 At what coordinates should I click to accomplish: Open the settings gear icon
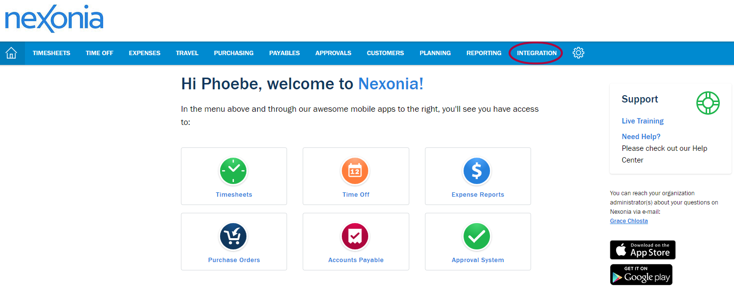click(578, 53)
